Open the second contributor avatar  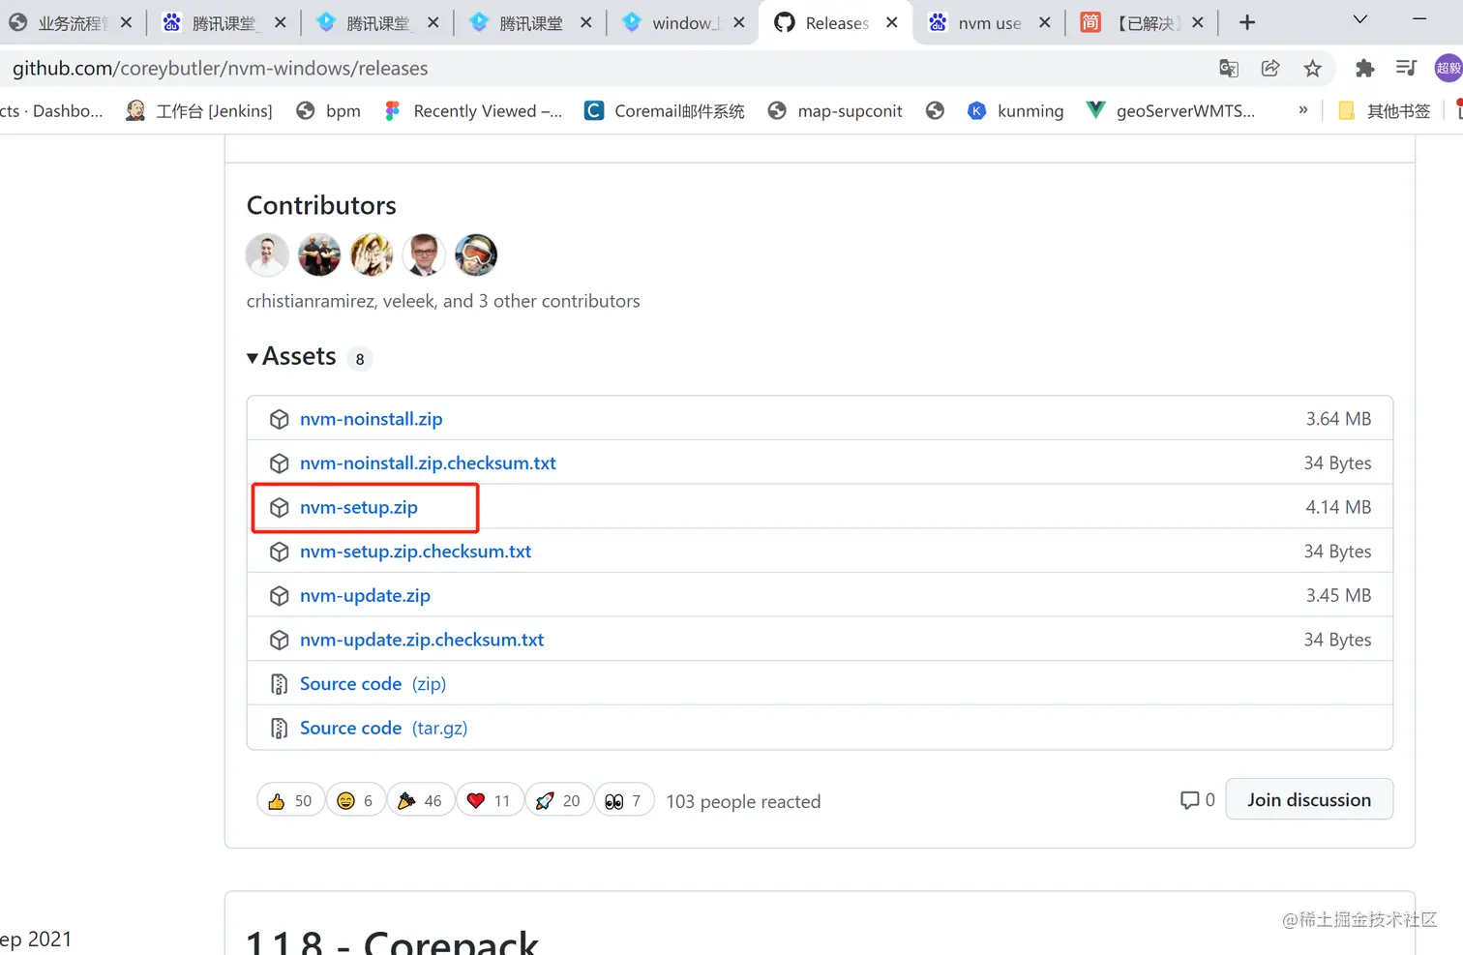(x=319, y=254)
